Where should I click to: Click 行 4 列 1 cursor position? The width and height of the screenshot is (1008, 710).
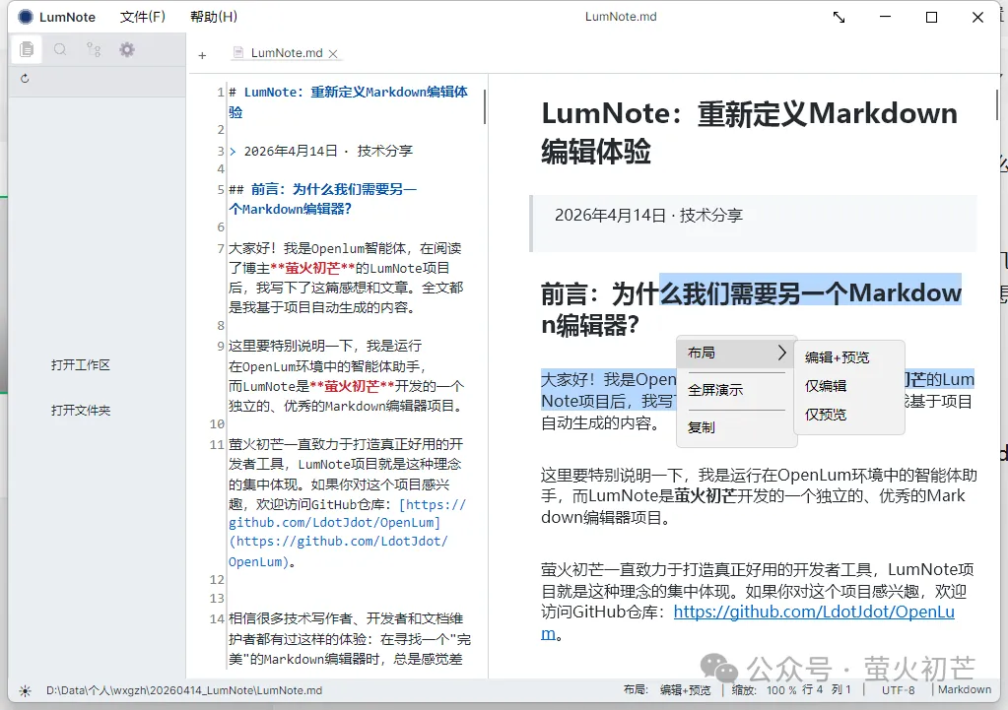pyautogui.click(x=826, y=689)
